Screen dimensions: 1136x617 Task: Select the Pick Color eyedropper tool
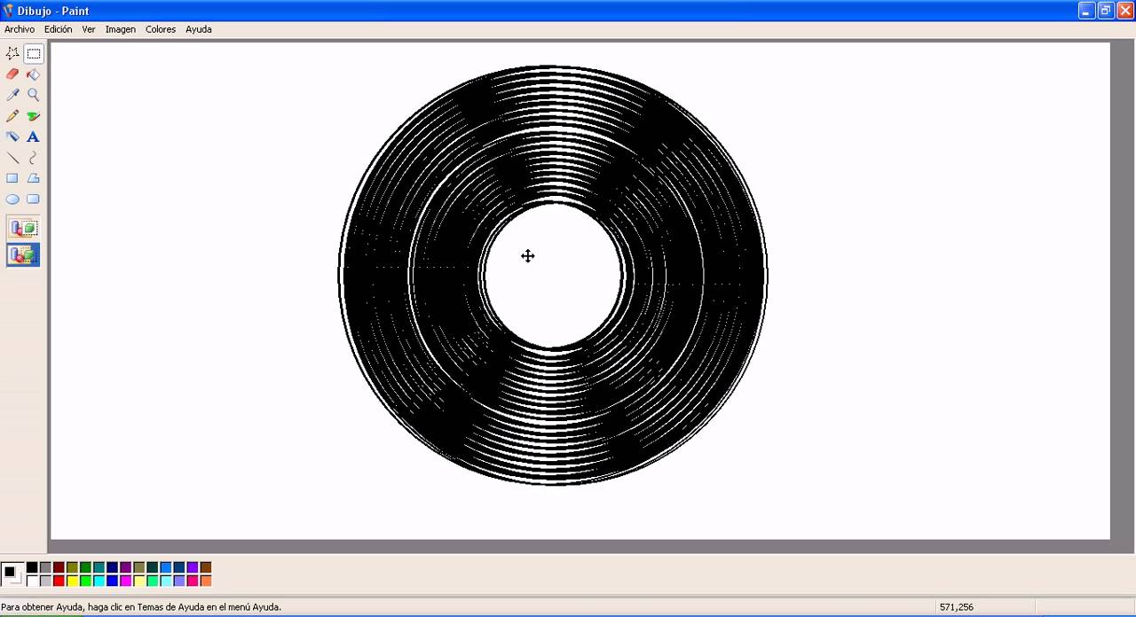(x=12, y=95)
